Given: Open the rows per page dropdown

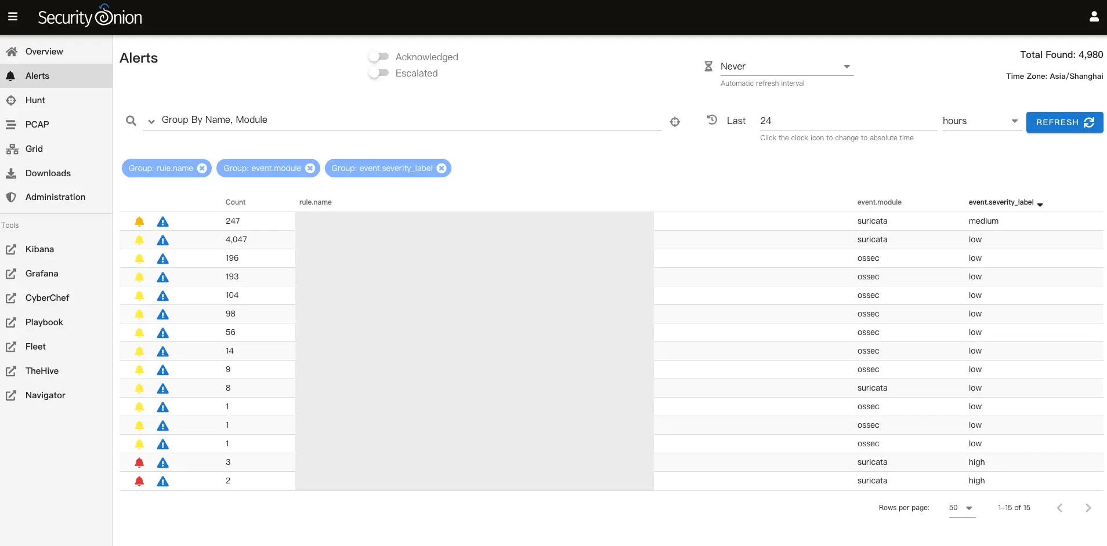Looking at the screenshot, I should click(962, 508).
